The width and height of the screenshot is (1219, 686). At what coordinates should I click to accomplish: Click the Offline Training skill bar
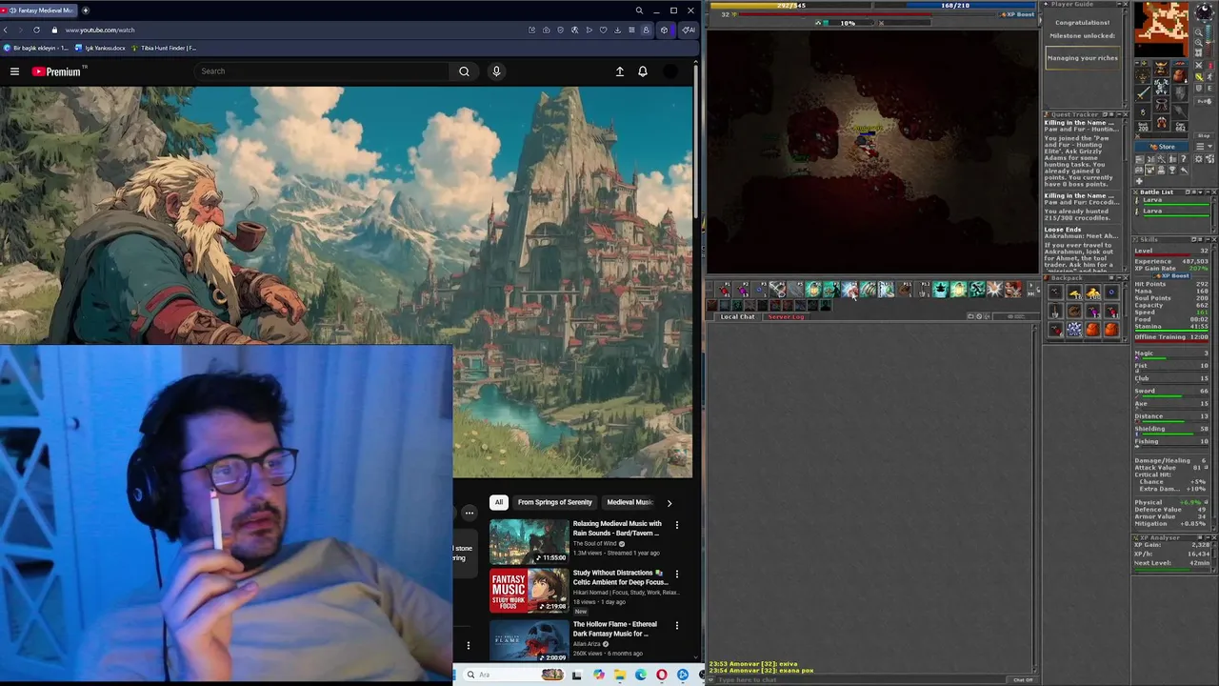coord(1170,337)
